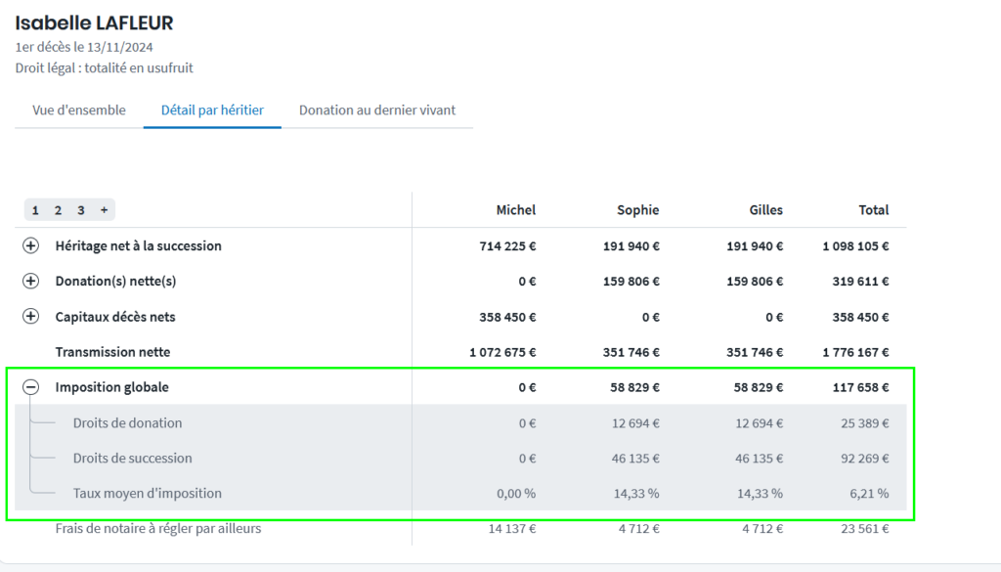Select the Droits de succession sub-row
The width and height of the screenshot is (1001, 572).
point(132,459)
